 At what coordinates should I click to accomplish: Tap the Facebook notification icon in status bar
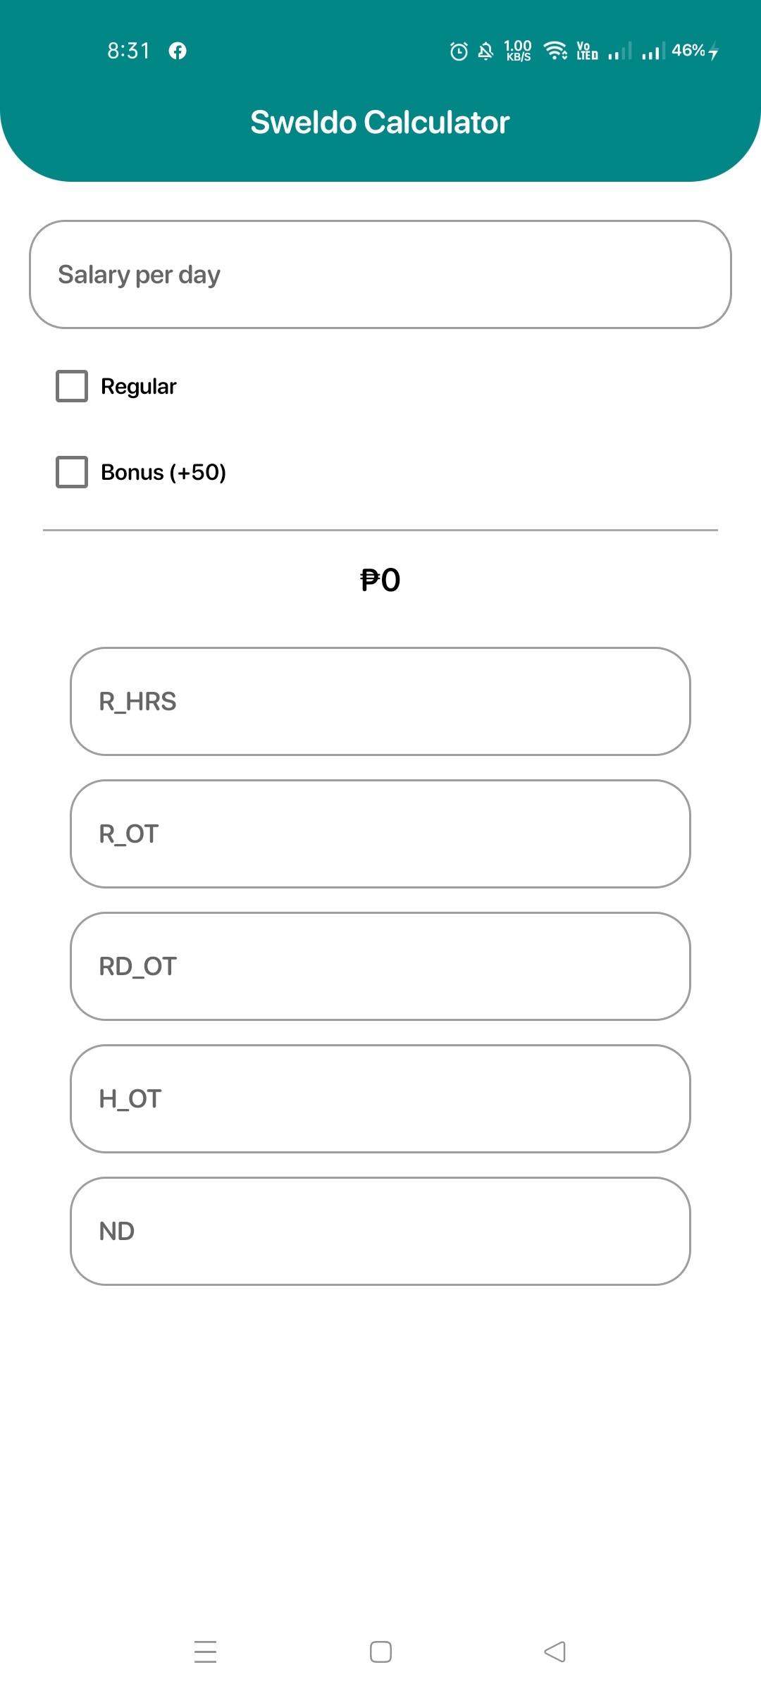click(x=178, y=50)
